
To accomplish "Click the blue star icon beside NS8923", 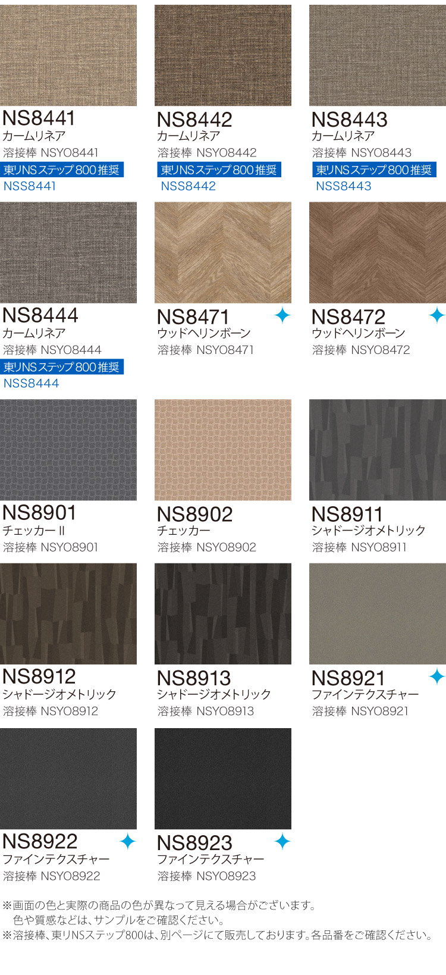I will click(282, 841).
